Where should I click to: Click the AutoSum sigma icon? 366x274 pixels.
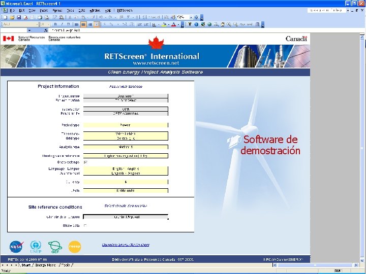coord(129,17)
